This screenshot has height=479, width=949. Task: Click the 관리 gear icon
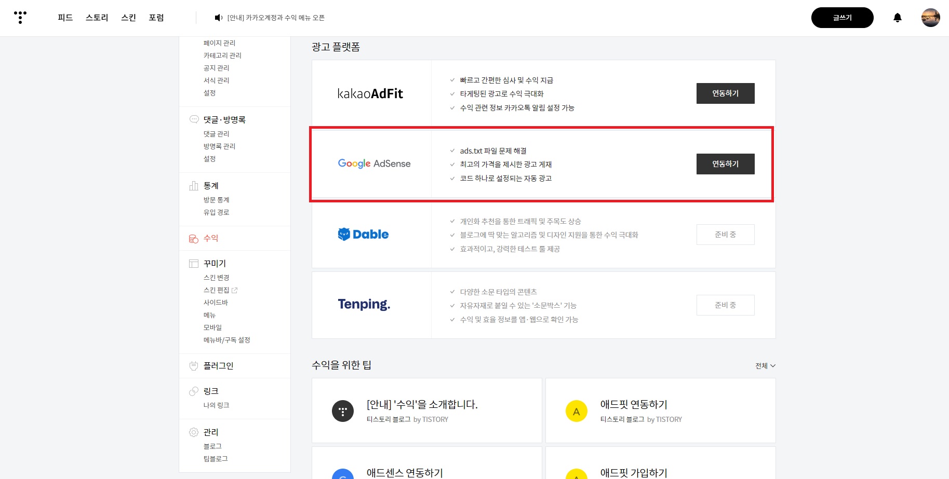click(x=194, y=432)
